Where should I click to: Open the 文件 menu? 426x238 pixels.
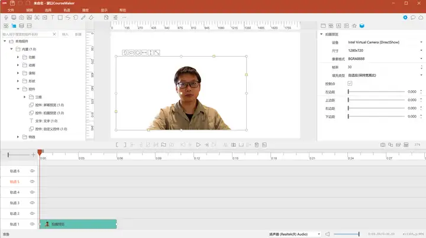11,10
